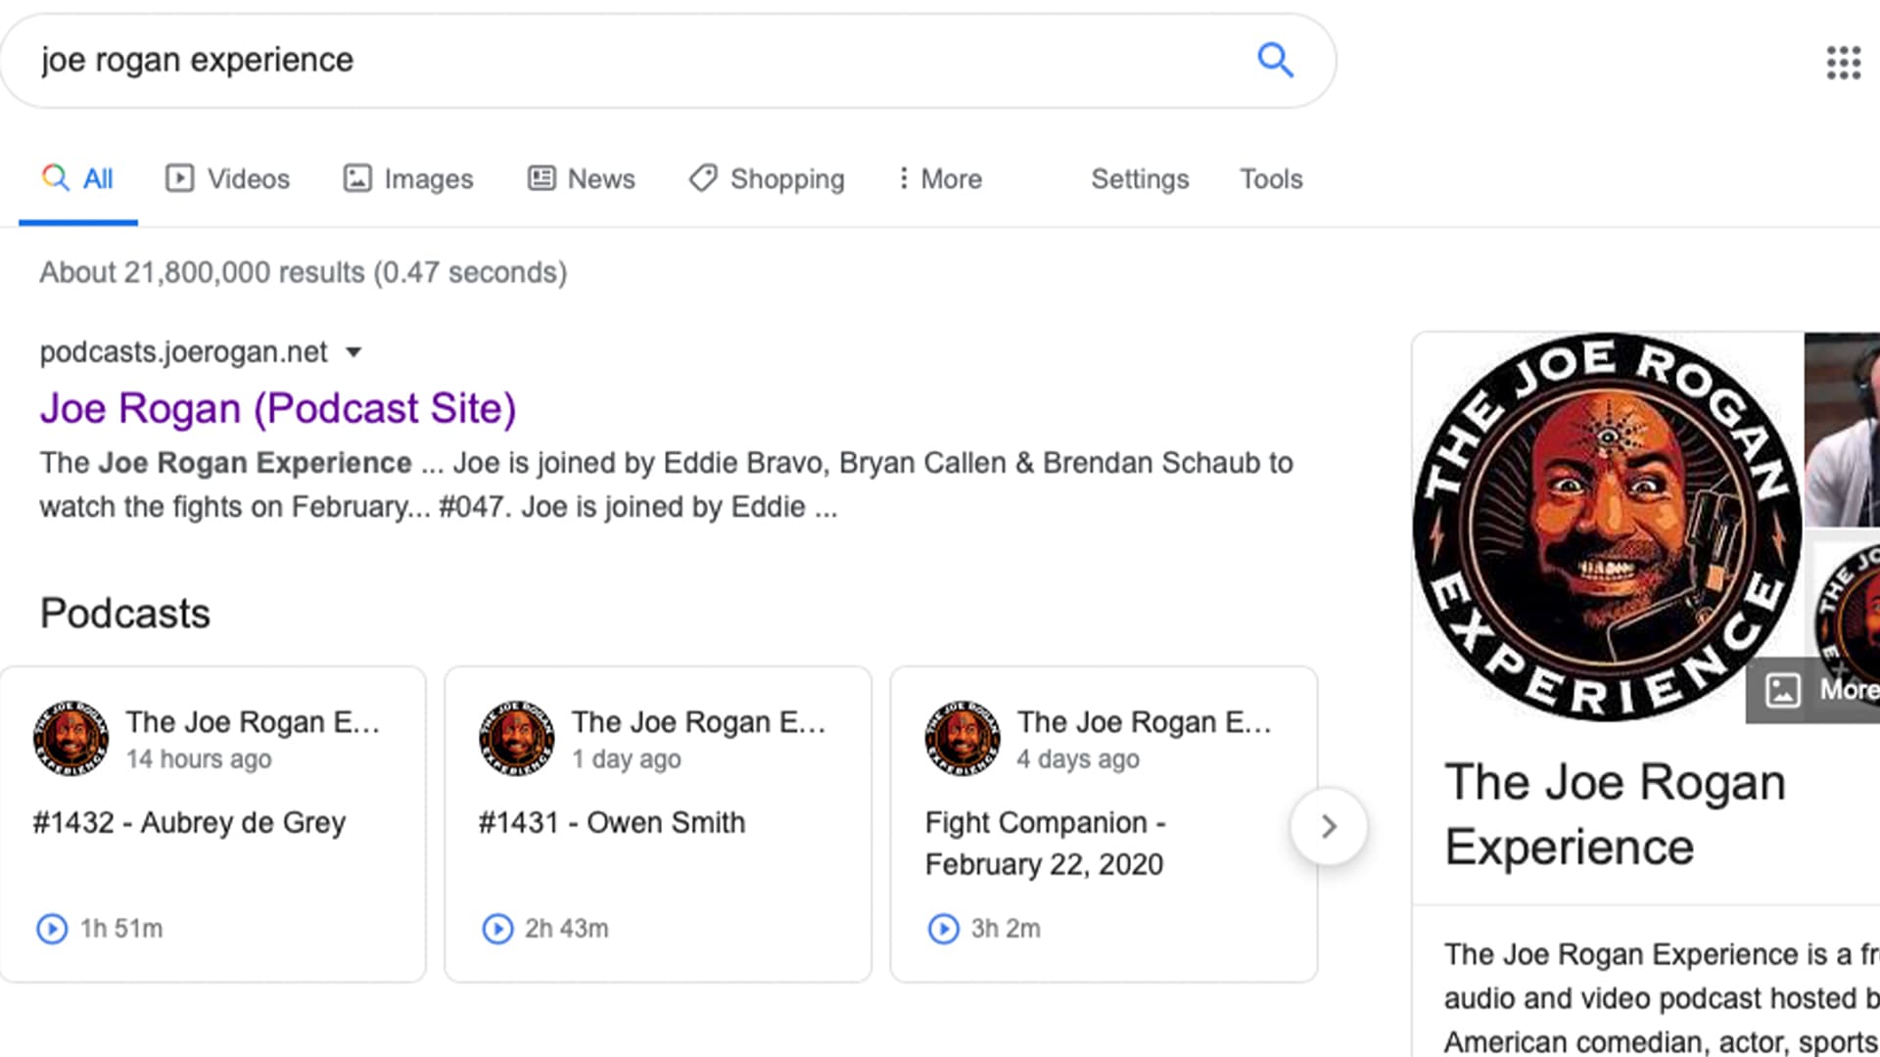Play the Aubrey de Grey episode
Screen dimensions: 1880x1057
click(52, 928)
